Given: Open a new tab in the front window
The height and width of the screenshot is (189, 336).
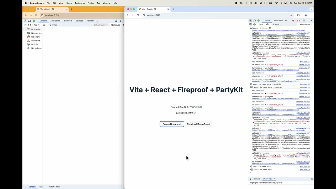Looking at the screenshot, I should (173, 9).
